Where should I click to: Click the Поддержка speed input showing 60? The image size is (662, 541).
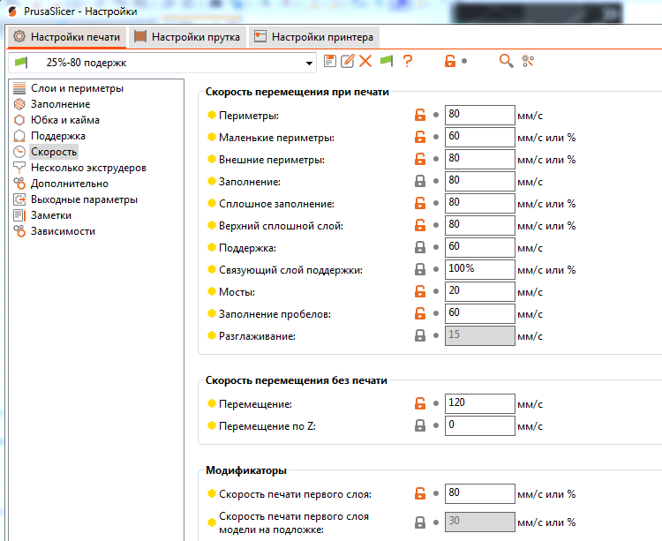point(479,247)
